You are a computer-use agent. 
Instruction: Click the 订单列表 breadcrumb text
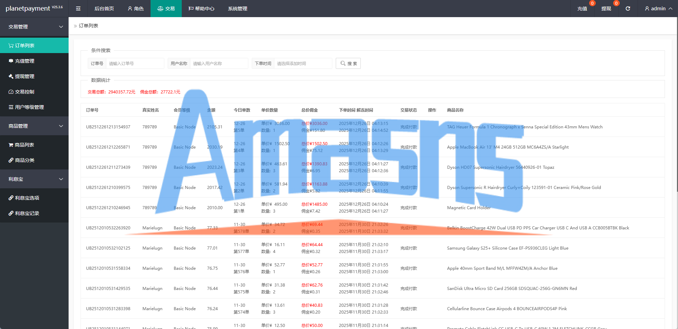click(88, 26)
